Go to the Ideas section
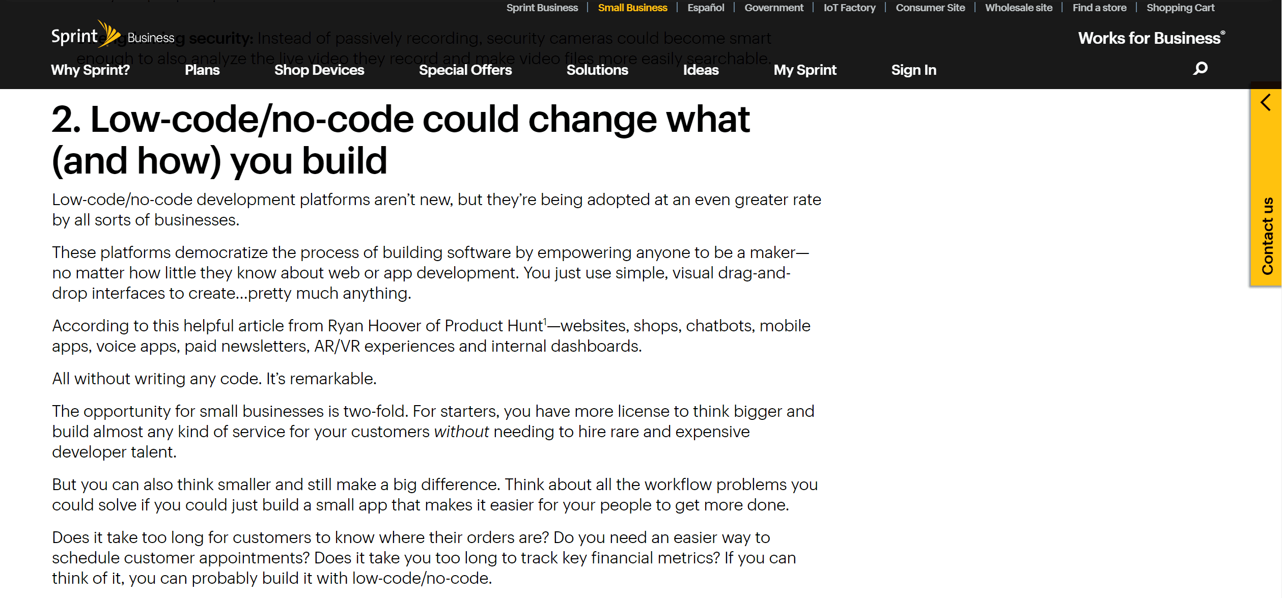 click(700, 70)
